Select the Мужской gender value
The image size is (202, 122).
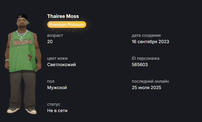(57, 88)
